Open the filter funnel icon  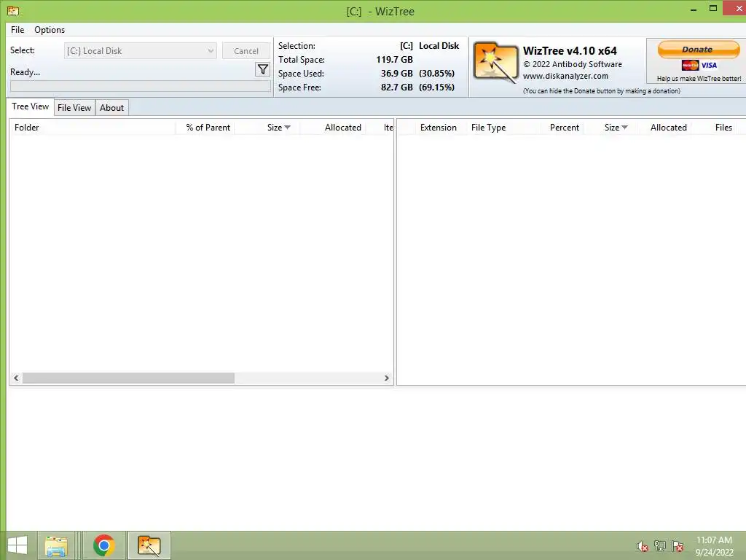(x=262, y=69)
